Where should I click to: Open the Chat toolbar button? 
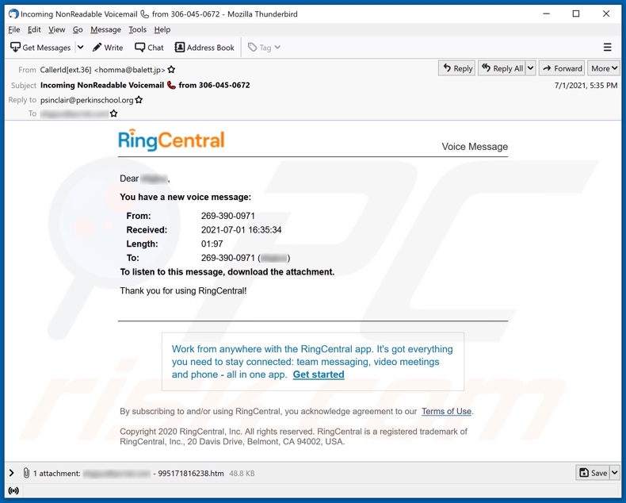(149, 48)
